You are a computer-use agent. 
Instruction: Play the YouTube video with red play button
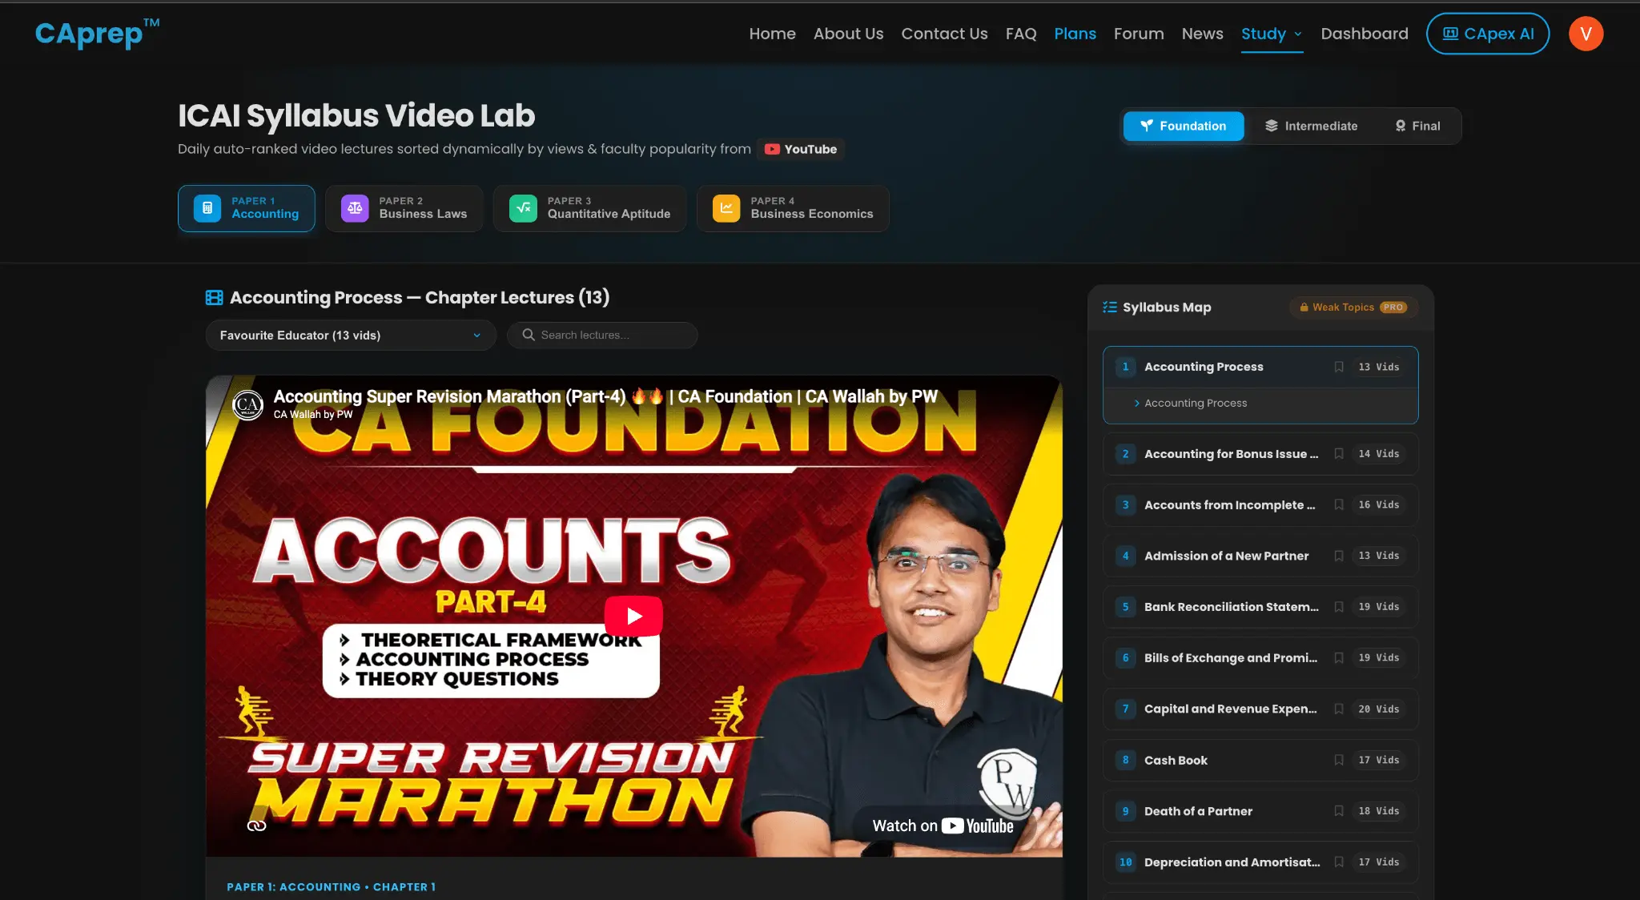click(x=633, y=616)
